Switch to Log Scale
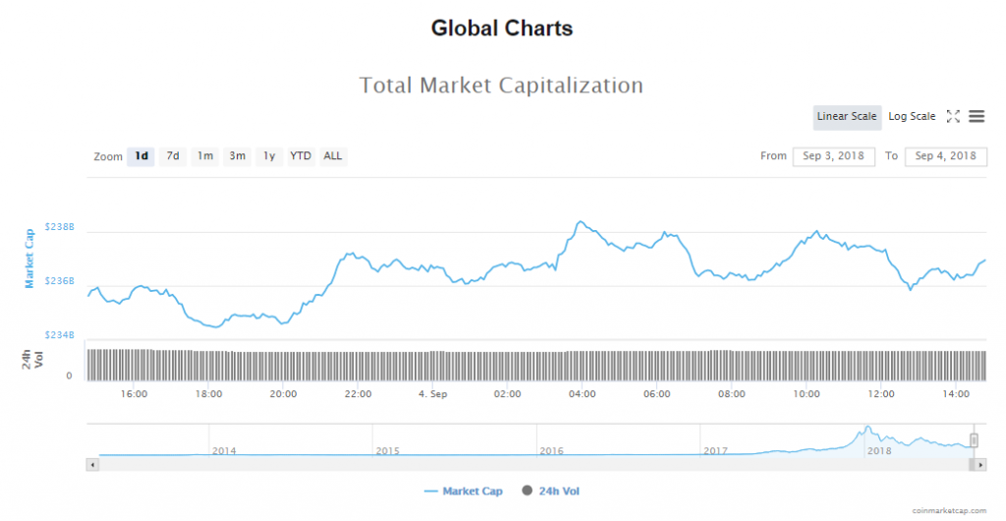Viewport: 1006px width, 521px height. coord(912,117)
